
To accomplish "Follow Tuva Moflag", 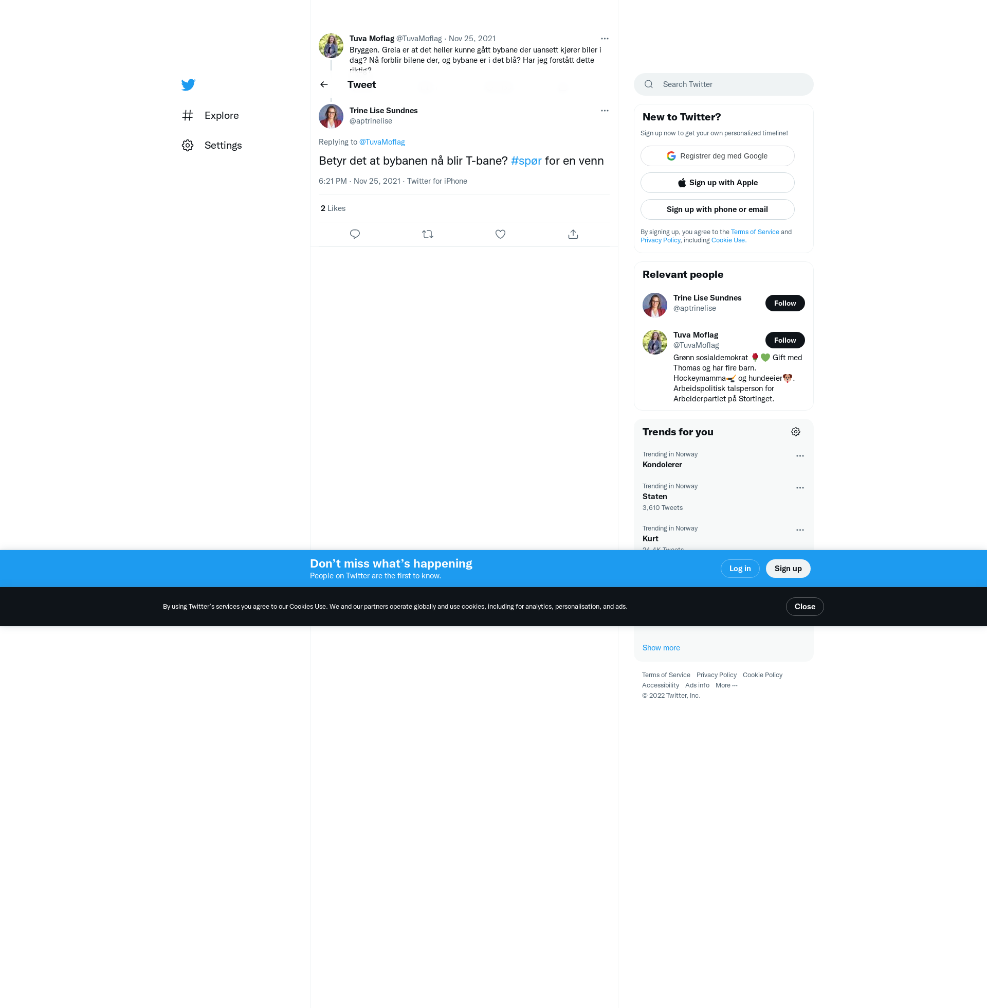I will coord(784,340).
